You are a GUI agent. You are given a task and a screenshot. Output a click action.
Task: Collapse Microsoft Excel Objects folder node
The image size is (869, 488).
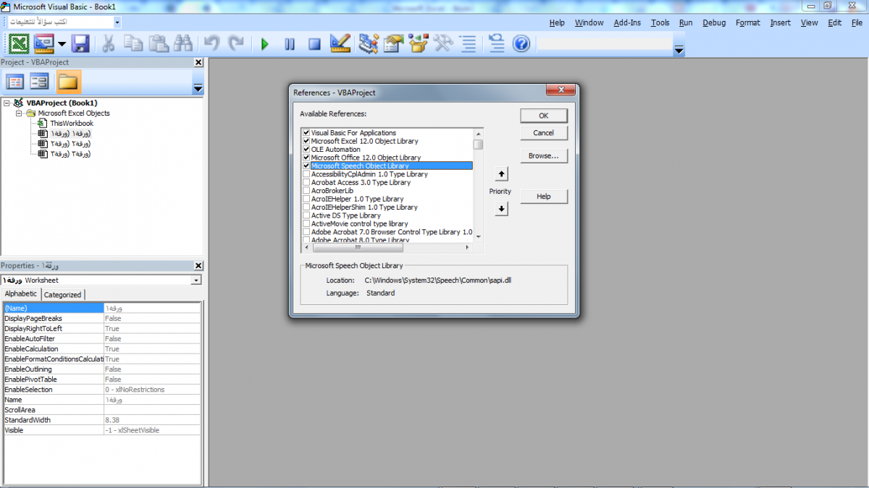pyautogui.click(x=20, y=114)
